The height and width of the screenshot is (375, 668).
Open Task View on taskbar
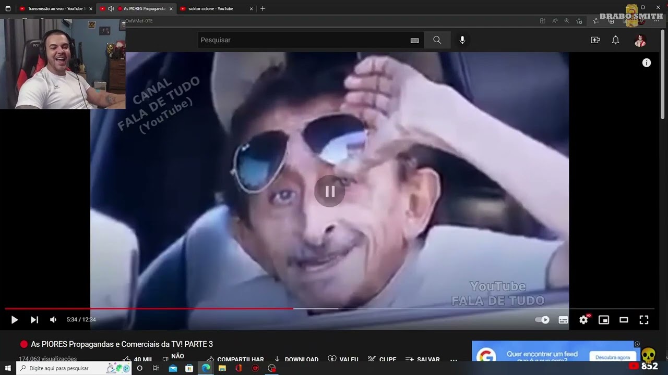[156, 368]
